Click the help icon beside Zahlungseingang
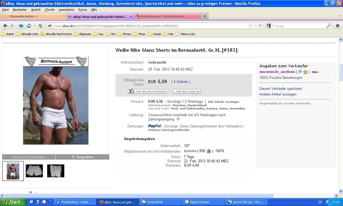The height and width of the screenshot is (206, 343). (x=178, y=119)
